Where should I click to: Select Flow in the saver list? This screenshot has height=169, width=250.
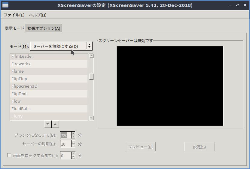(49, 101)
